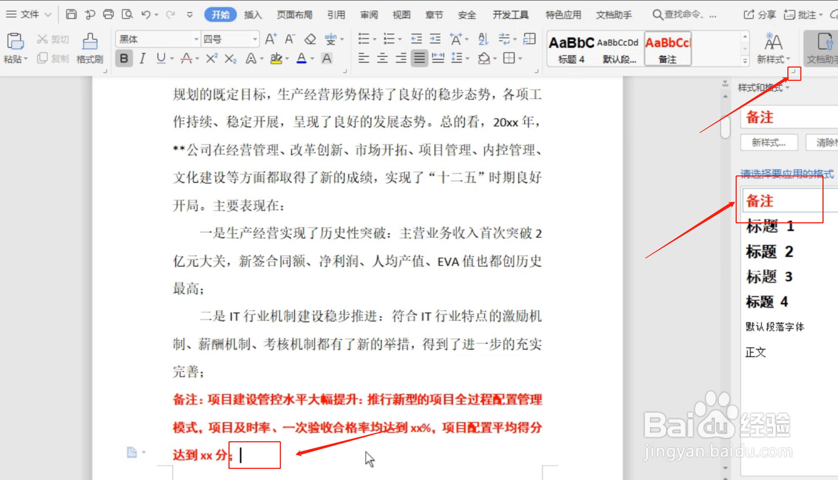Click the 新样式... button in styles panel
This screenshot has width=838, height=480.
point(769,142)
